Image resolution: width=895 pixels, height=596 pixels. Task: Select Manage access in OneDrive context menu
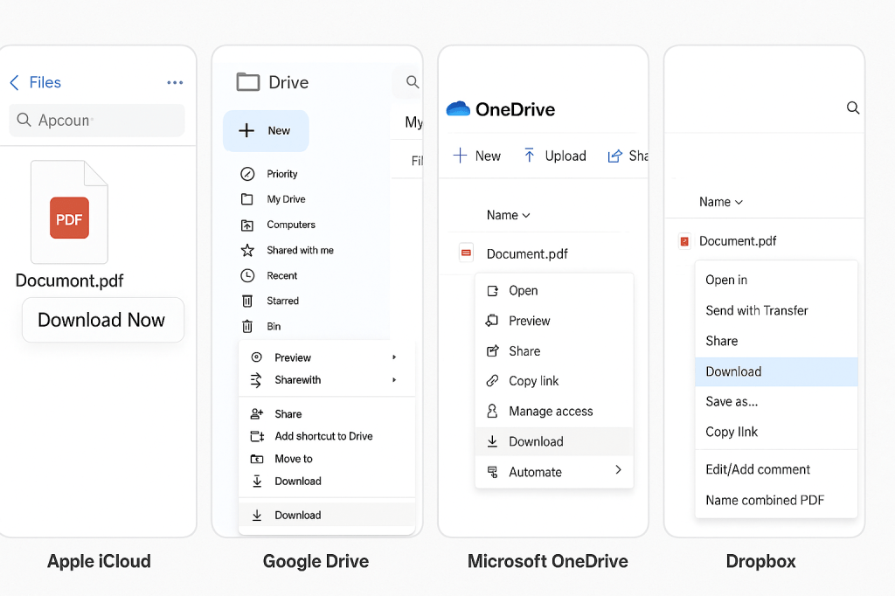(x=551, y=412)
